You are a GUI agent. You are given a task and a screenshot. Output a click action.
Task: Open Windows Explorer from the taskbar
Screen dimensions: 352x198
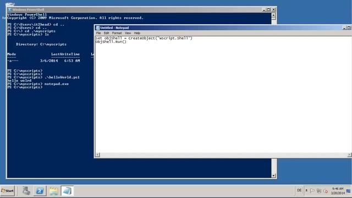click(x=54, y=191)
